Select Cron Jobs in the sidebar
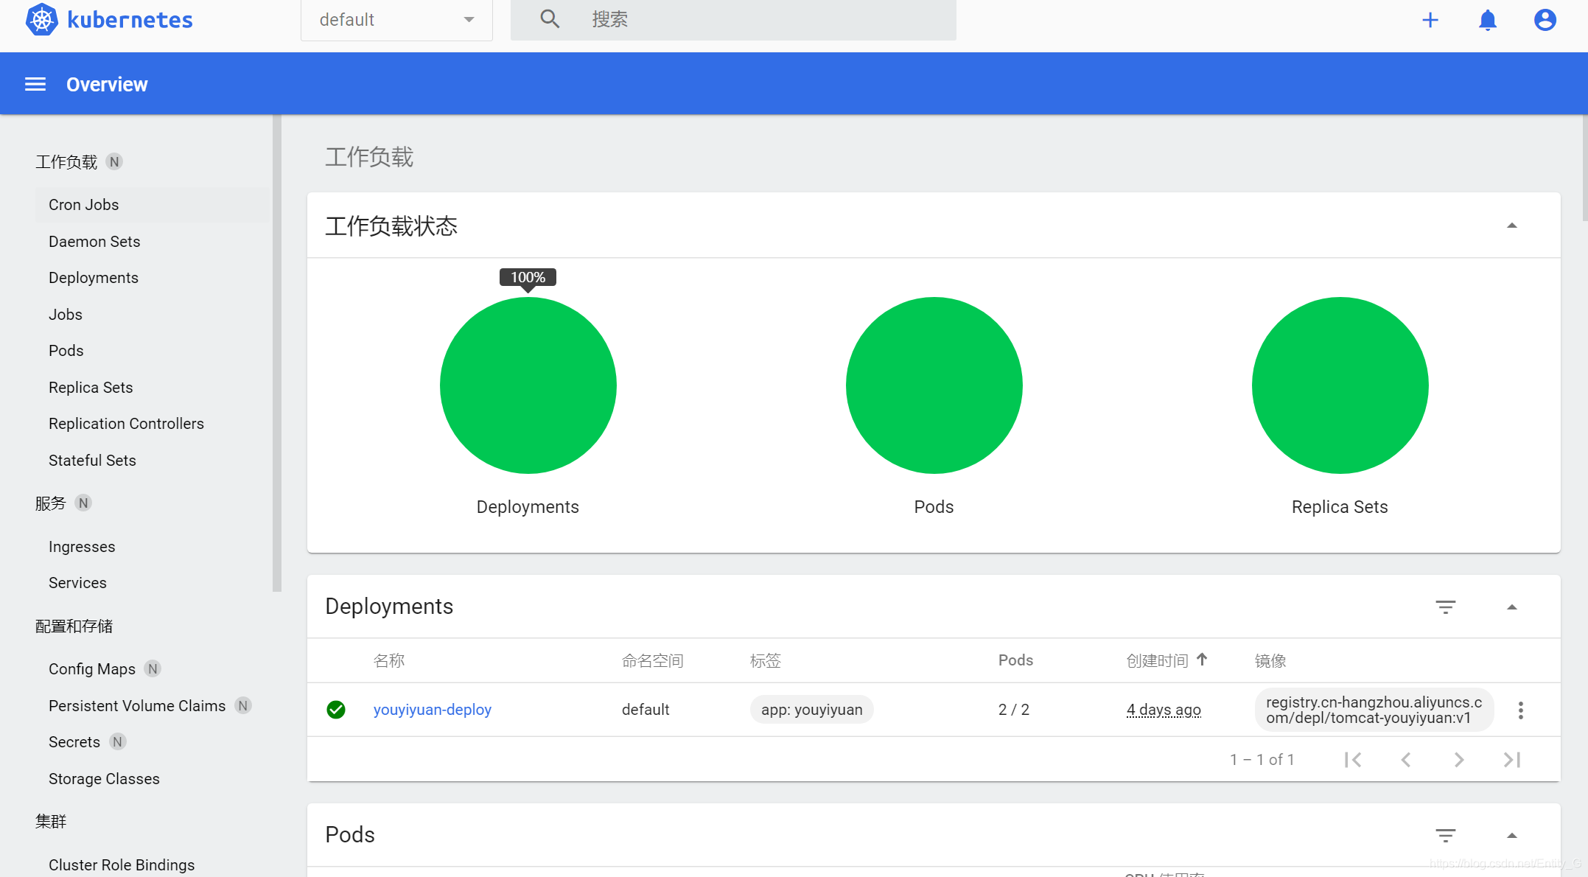The height and width of the screenshot is (877, 1588). (83, 205)
